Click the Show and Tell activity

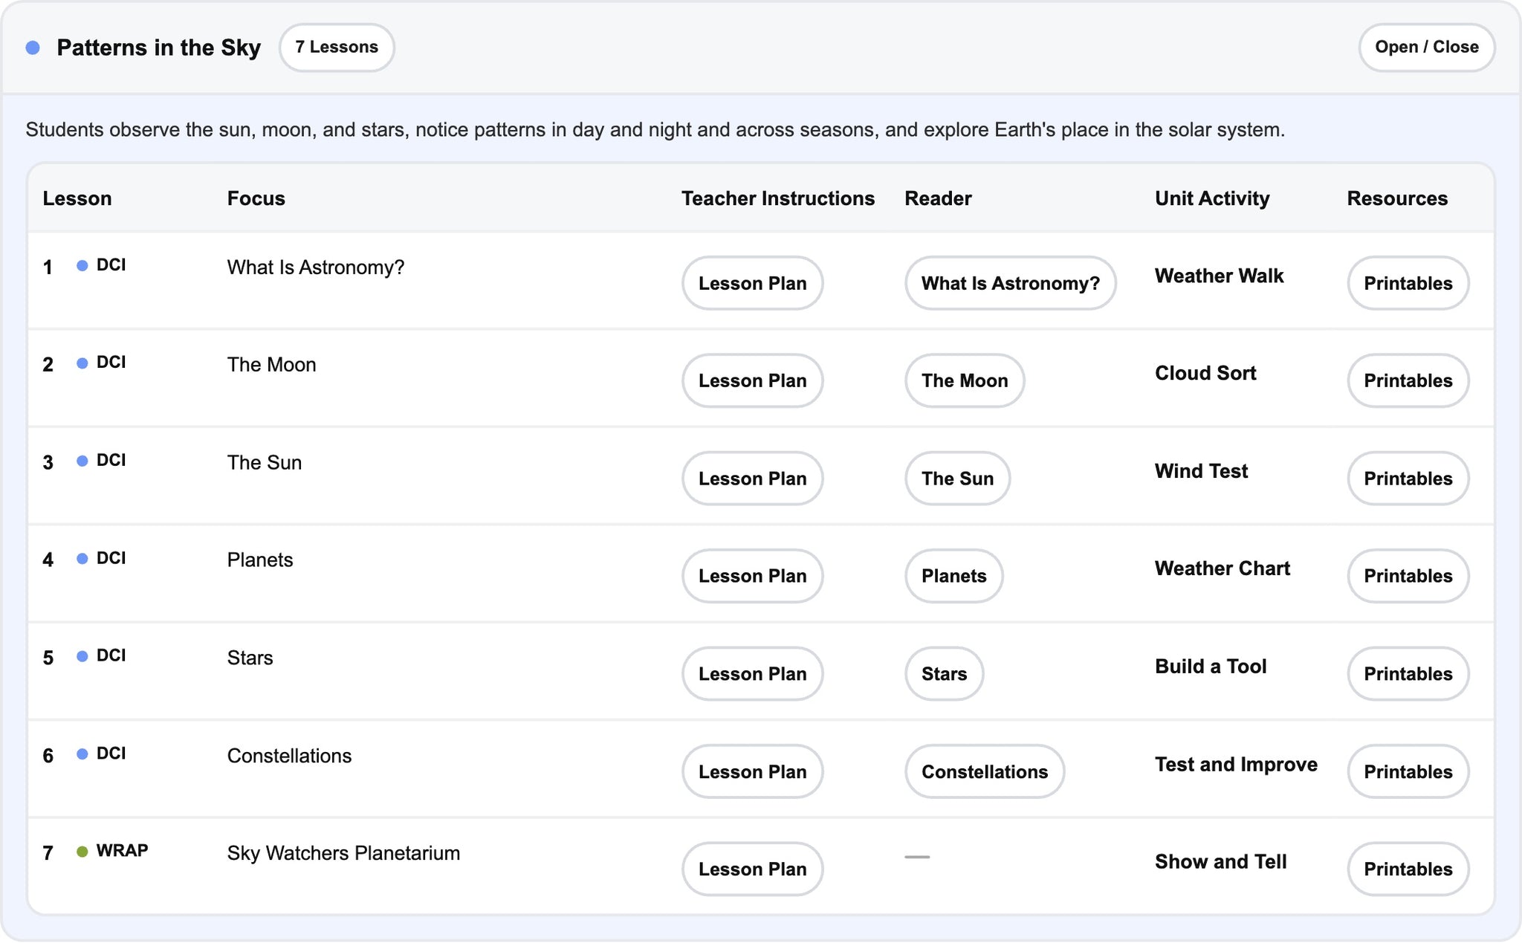[x=1220, y=861]
